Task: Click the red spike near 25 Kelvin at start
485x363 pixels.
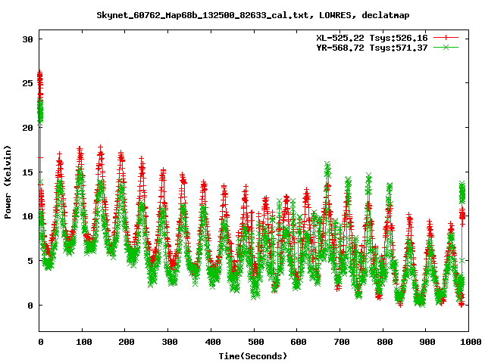Action: 40,83
